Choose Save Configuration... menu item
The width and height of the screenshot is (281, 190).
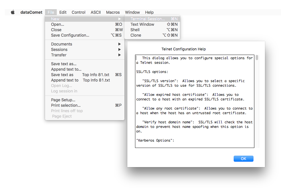(x=85, y=35)
